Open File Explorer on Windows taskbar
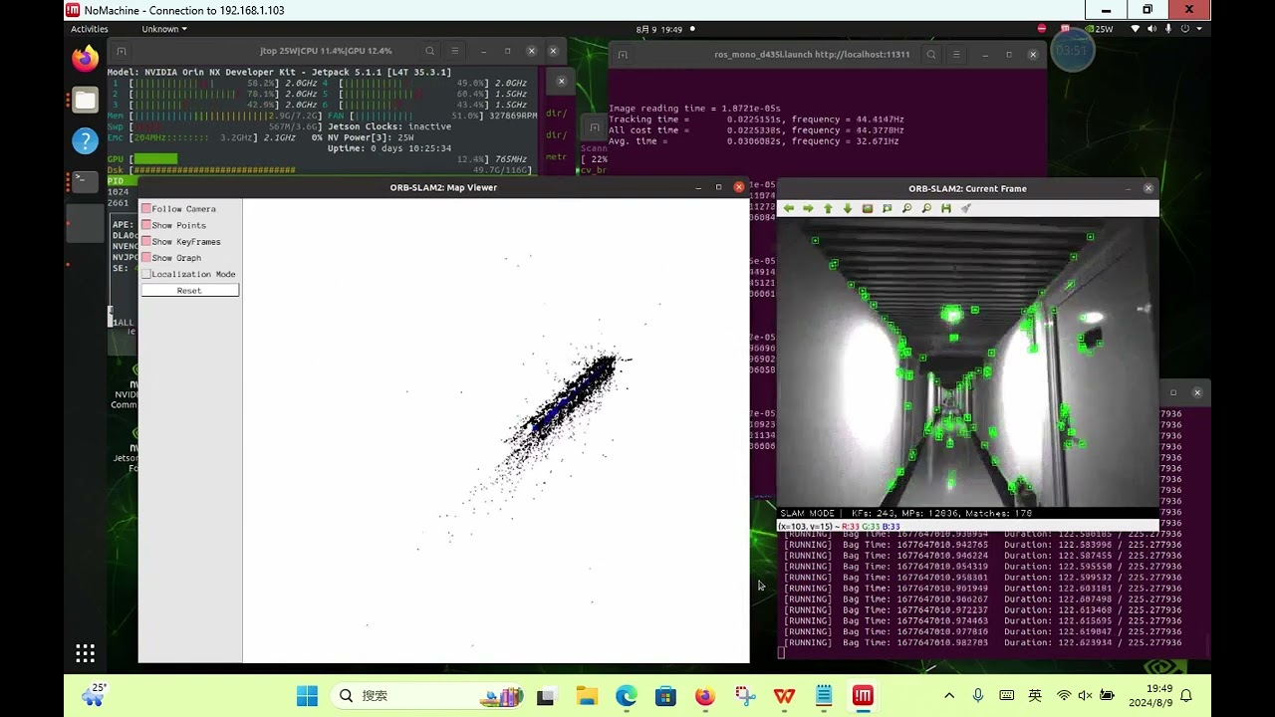The image size is (1275, 717). (586, 696)
